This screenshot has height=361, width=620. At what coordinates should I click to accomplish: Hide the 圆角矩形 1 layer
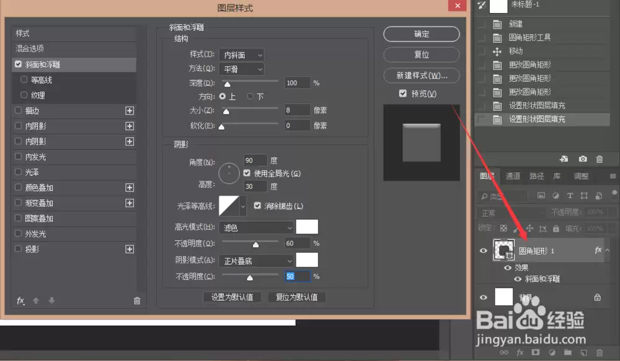coord(483,250)
